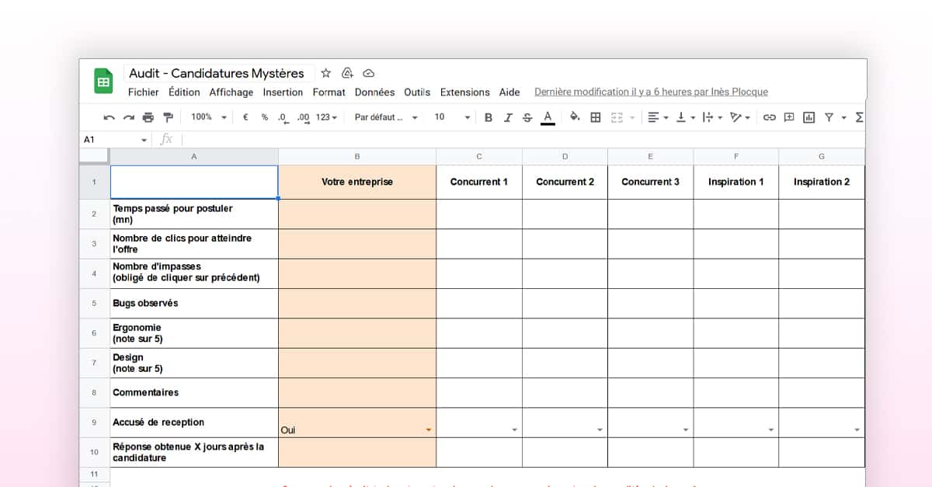Viewport: 932px width, 487px height.
Task: Open the functions sigma icon
Action: coord(859,117)
